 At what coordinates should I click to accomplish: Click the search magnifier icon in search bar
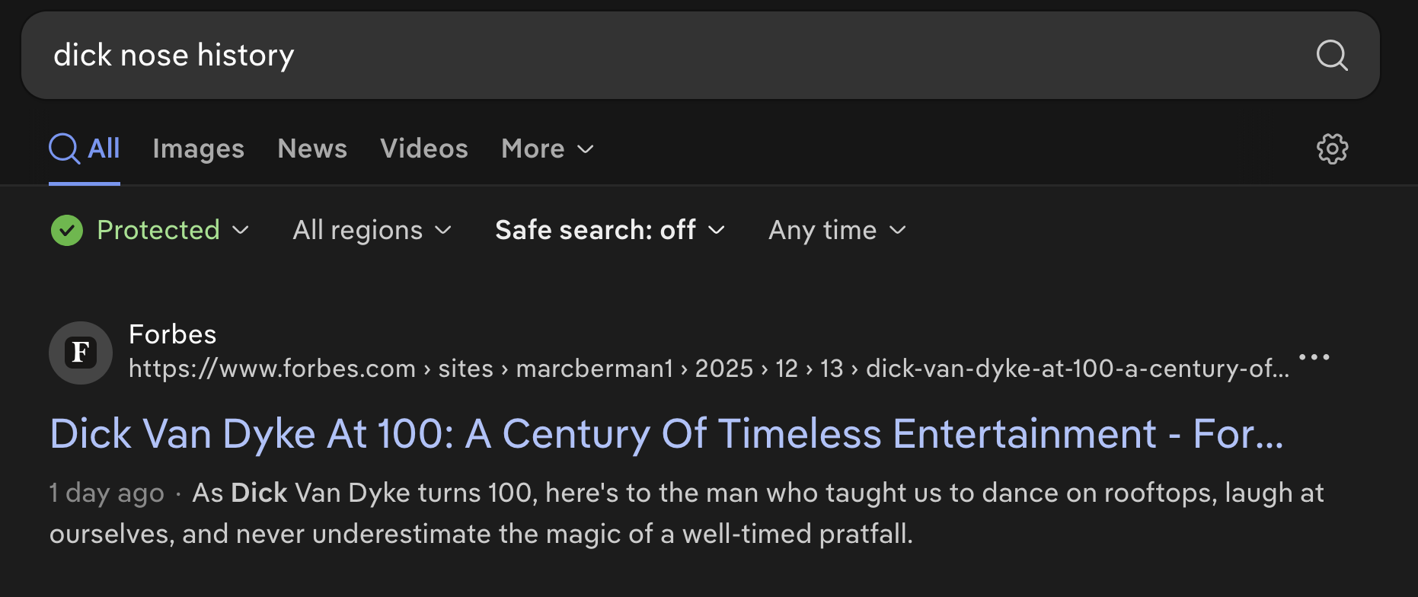coord(1332,56)
